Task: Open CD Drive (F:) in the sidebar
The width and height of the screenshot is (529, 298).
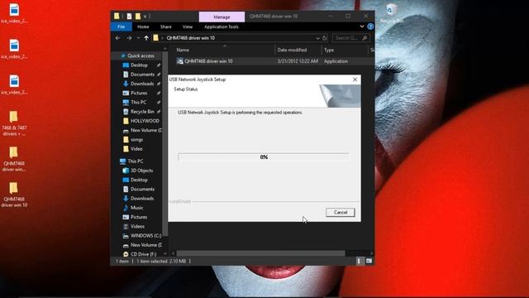Action: click(143, 254)
